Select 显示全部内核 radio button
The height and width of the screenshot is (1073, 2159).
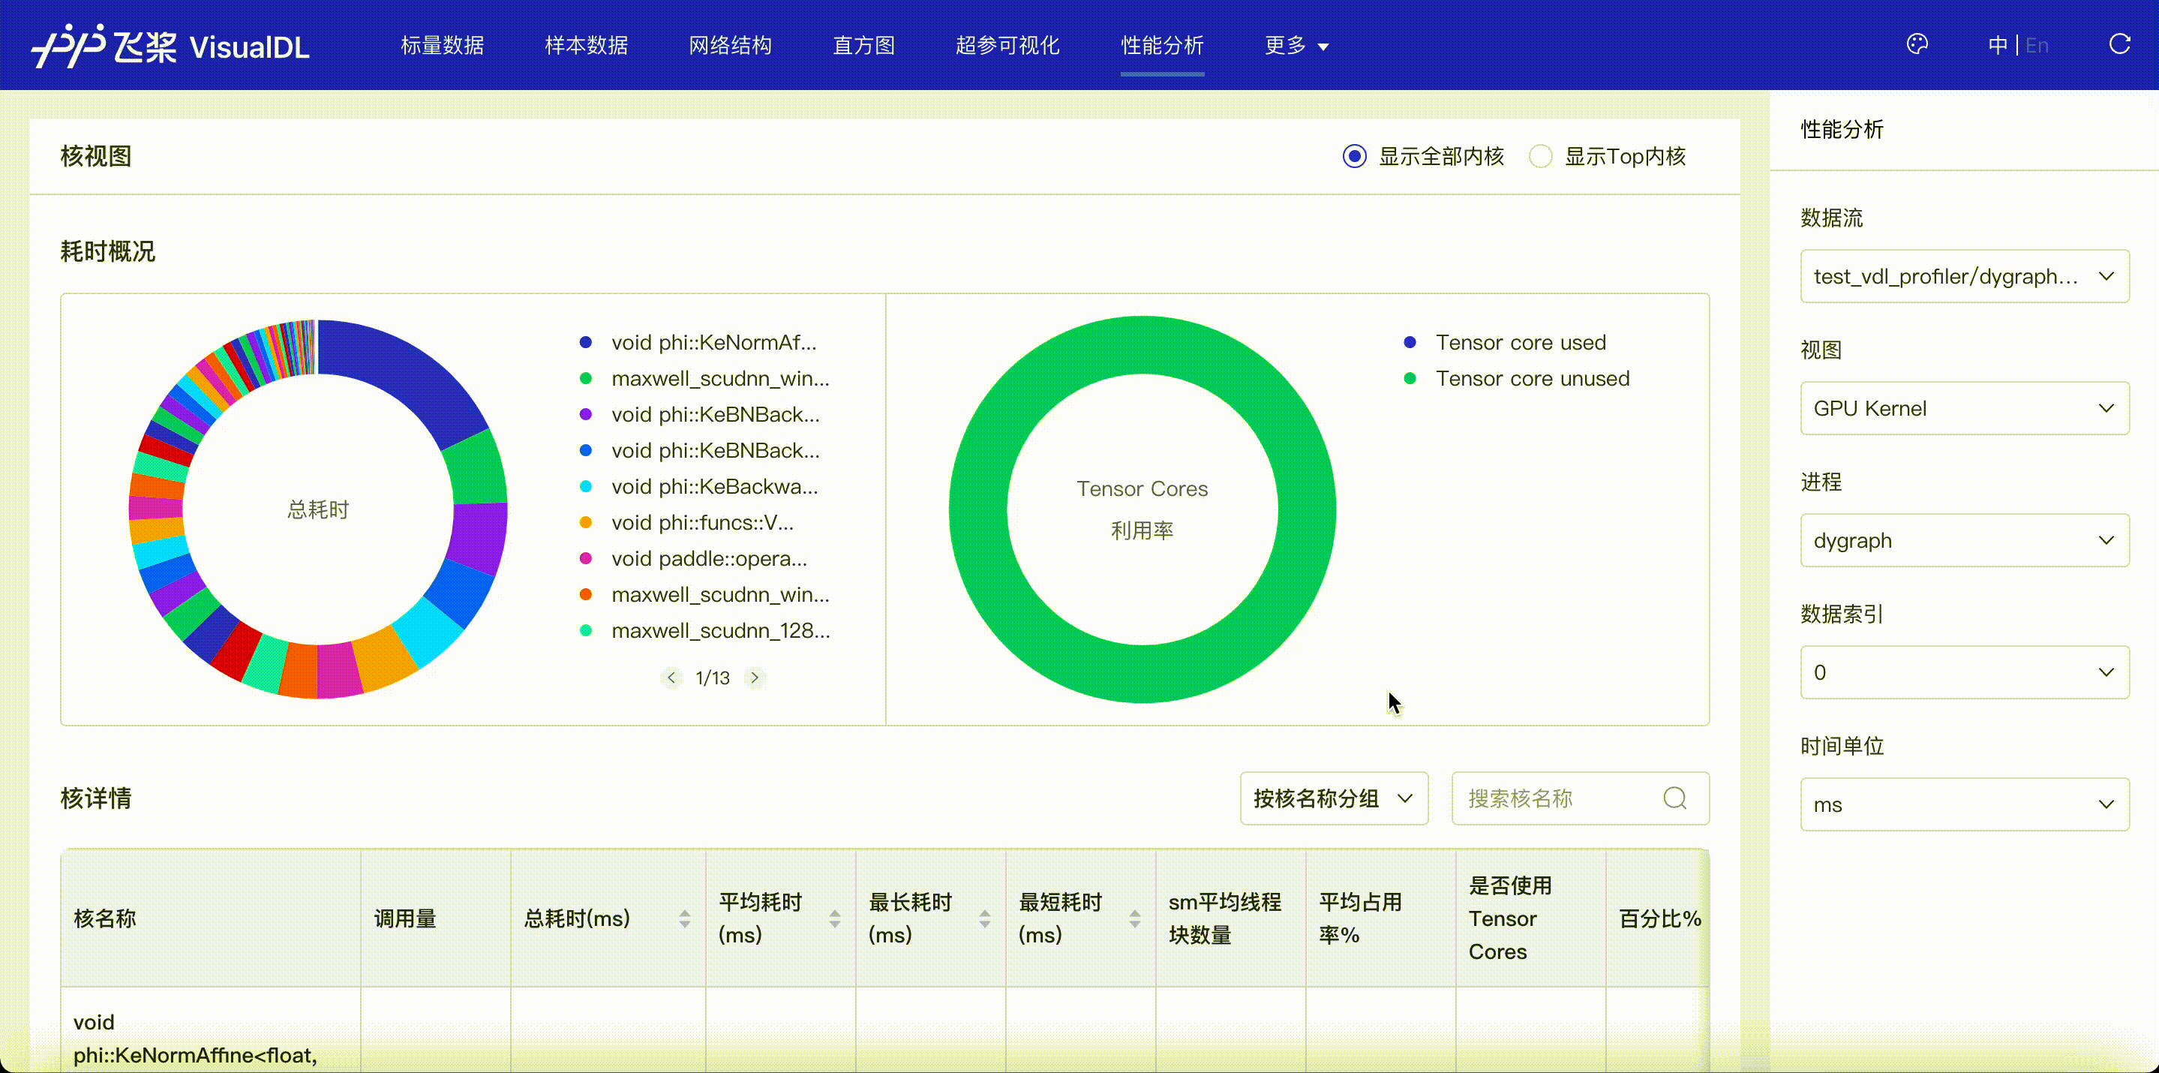(x=1354, y=157)
